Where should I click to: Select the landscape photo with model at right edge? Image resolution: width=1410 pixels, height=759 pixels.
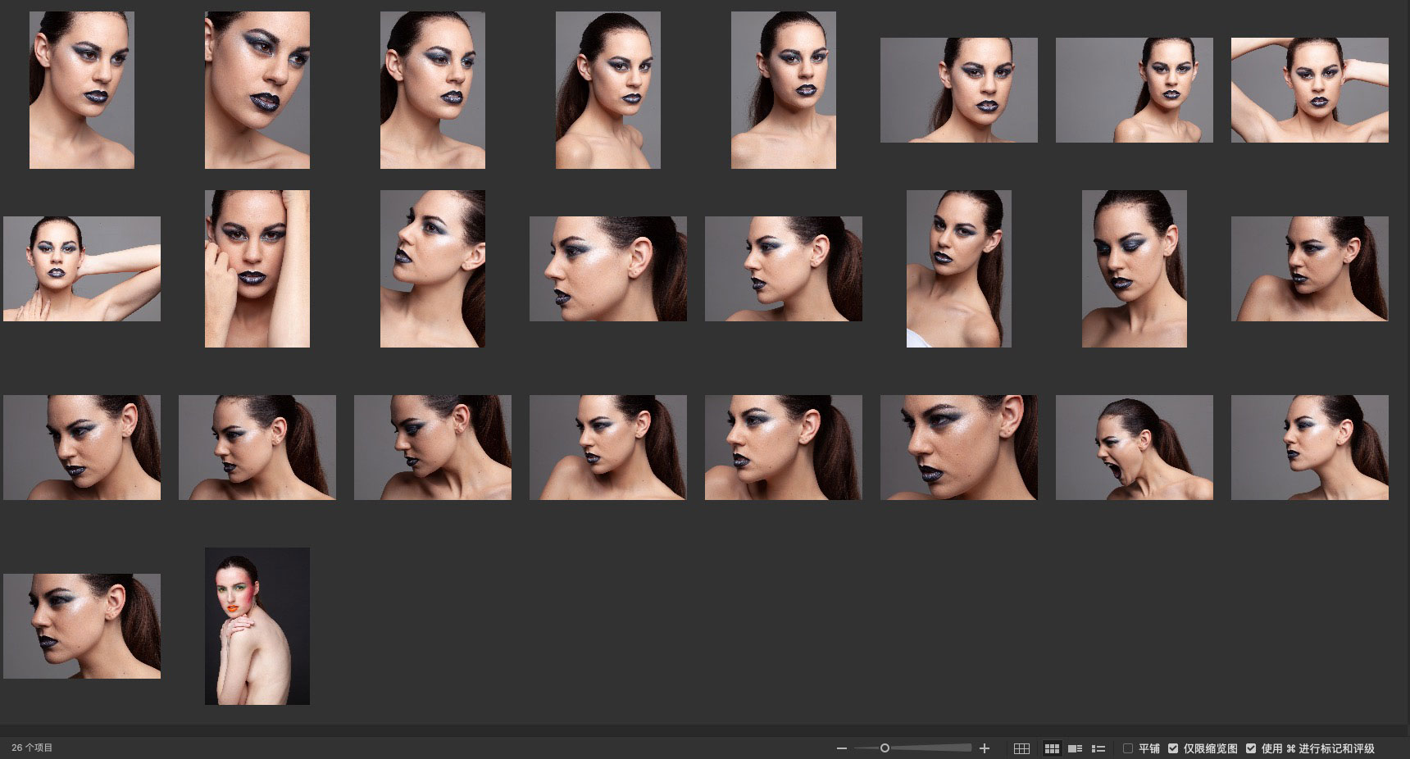pyautogui.click(x=1134, y=90)
